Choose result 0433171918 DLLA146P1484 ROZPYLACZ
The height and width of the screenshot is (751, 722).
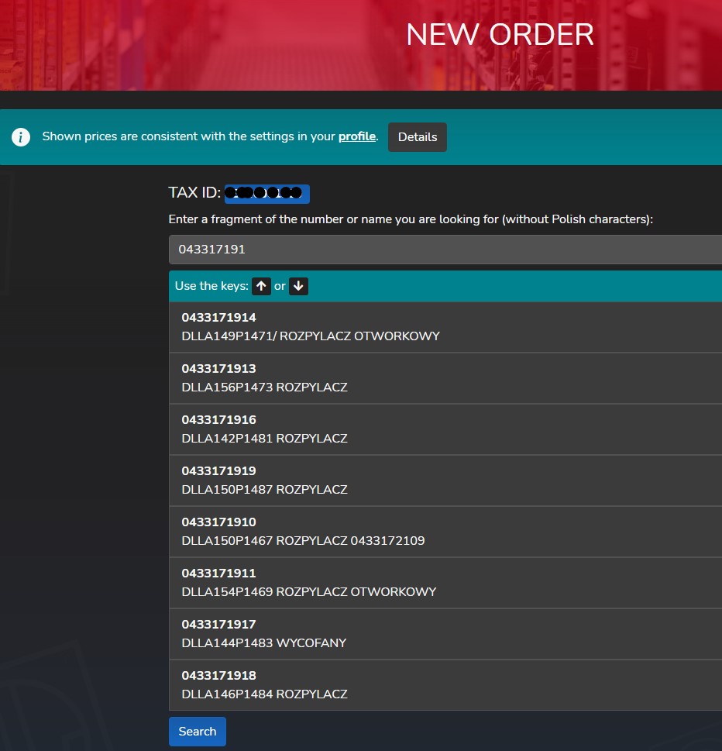coord(445,685)
